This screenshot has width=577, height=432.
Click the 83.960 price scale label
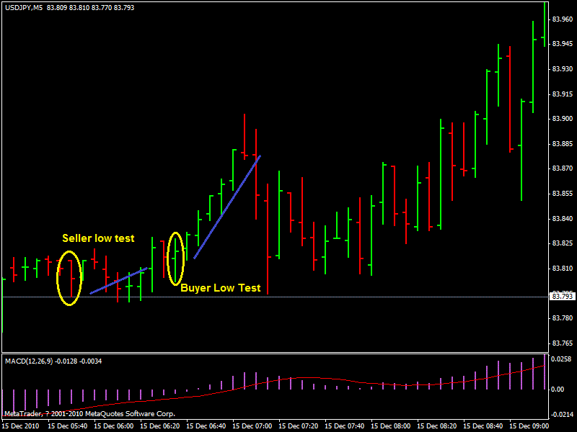tap(563, 19)
